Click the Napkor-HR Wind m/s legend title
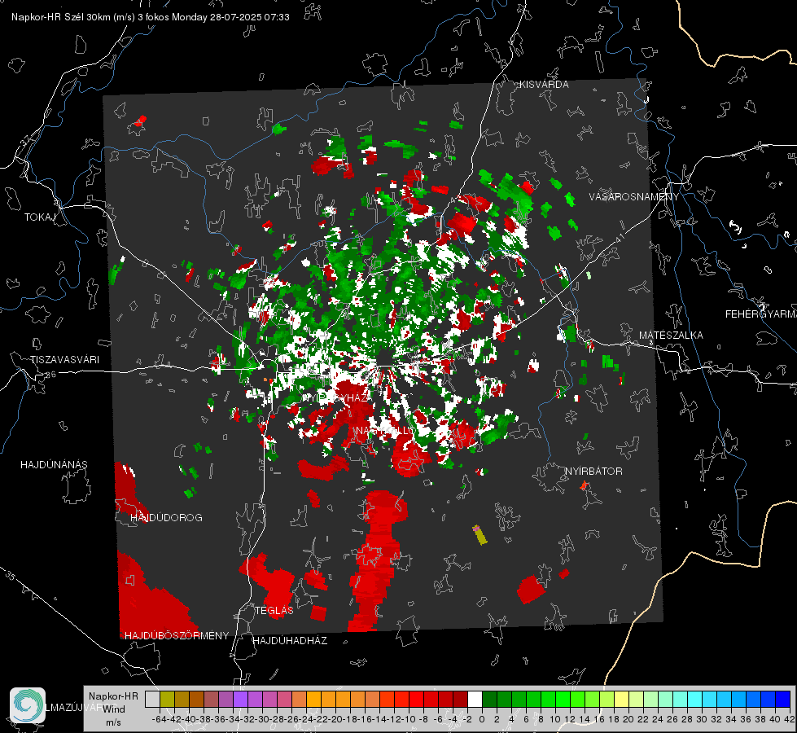The height and width of the screenshot is (733, 797). click(113, 709)
